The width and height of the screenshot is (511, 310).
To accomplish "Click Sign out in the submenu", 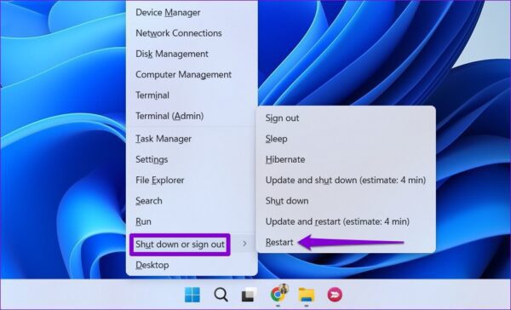I will [282, 118].
